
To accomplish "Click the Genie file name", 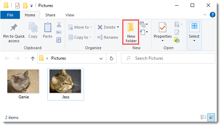I will (24, 97).
